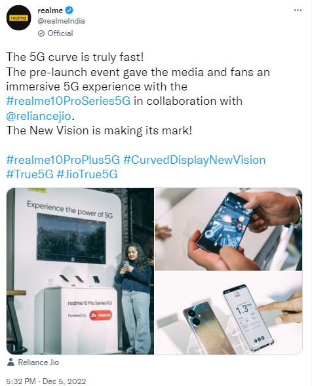
Task: Open the @reliancejio mention
Action: coord(39,116)
